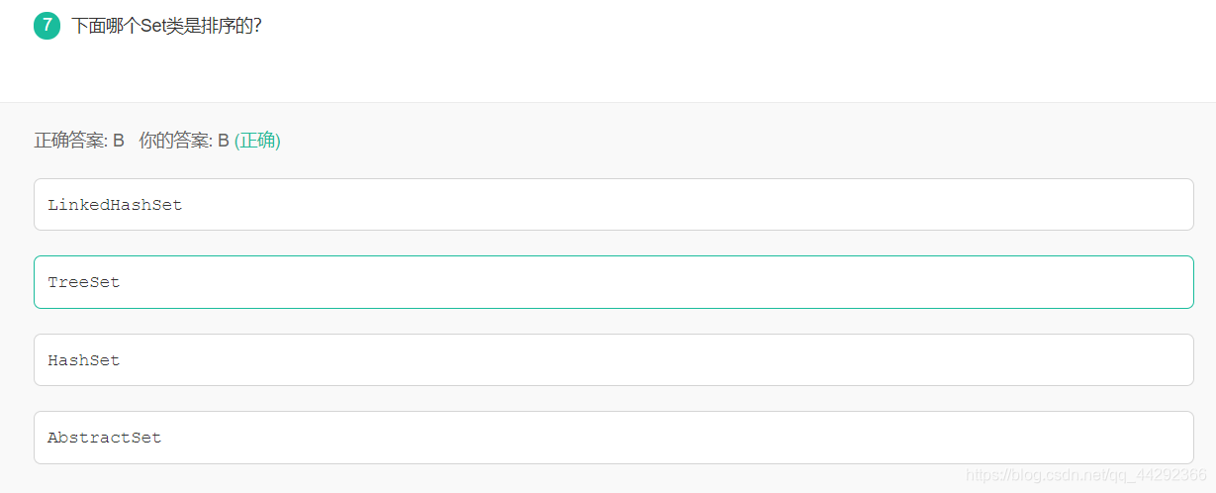
Task: Choose the TreeSet answer option
Action: 613,282
